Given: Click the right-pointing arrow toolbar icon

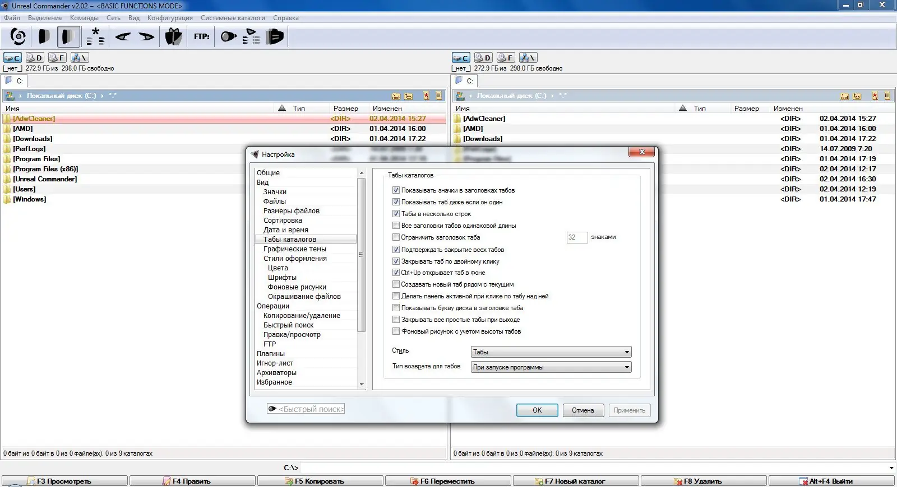Looking at the screenshot, I should tap(146, 37).
